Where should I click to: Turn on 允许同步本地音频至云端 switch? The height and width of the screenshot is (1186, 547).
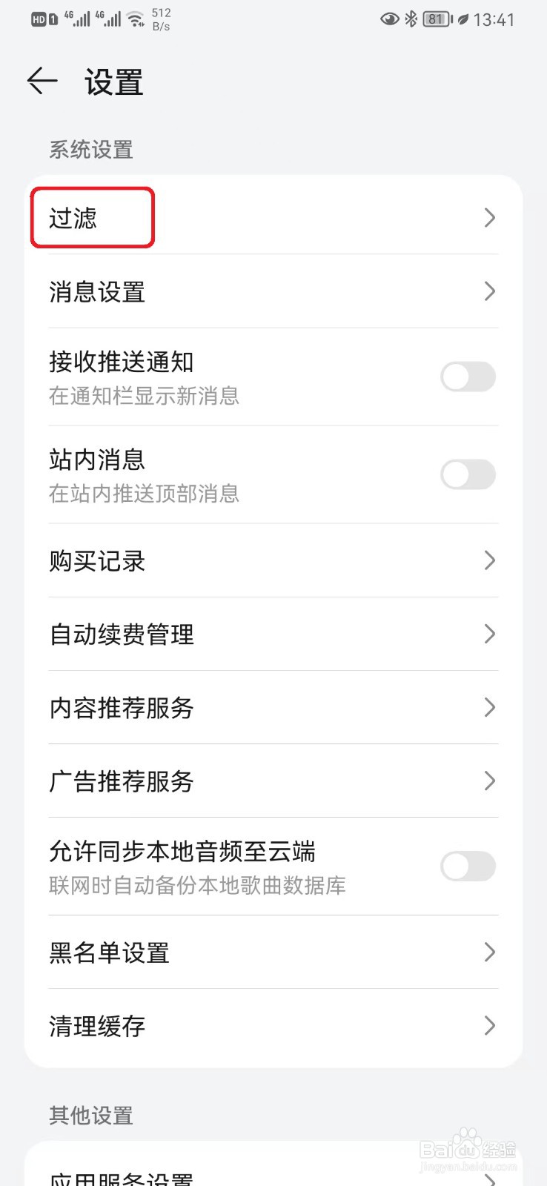tap(468, 866)
